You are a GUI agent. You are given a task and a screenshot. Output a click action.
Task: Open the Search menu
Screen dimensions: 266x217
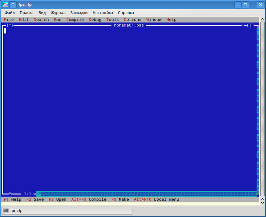pos(41,20)
